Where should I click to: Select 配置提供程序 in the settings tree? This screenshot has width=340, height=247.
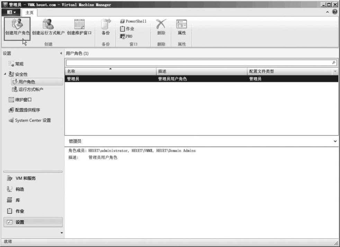(24, 110)
